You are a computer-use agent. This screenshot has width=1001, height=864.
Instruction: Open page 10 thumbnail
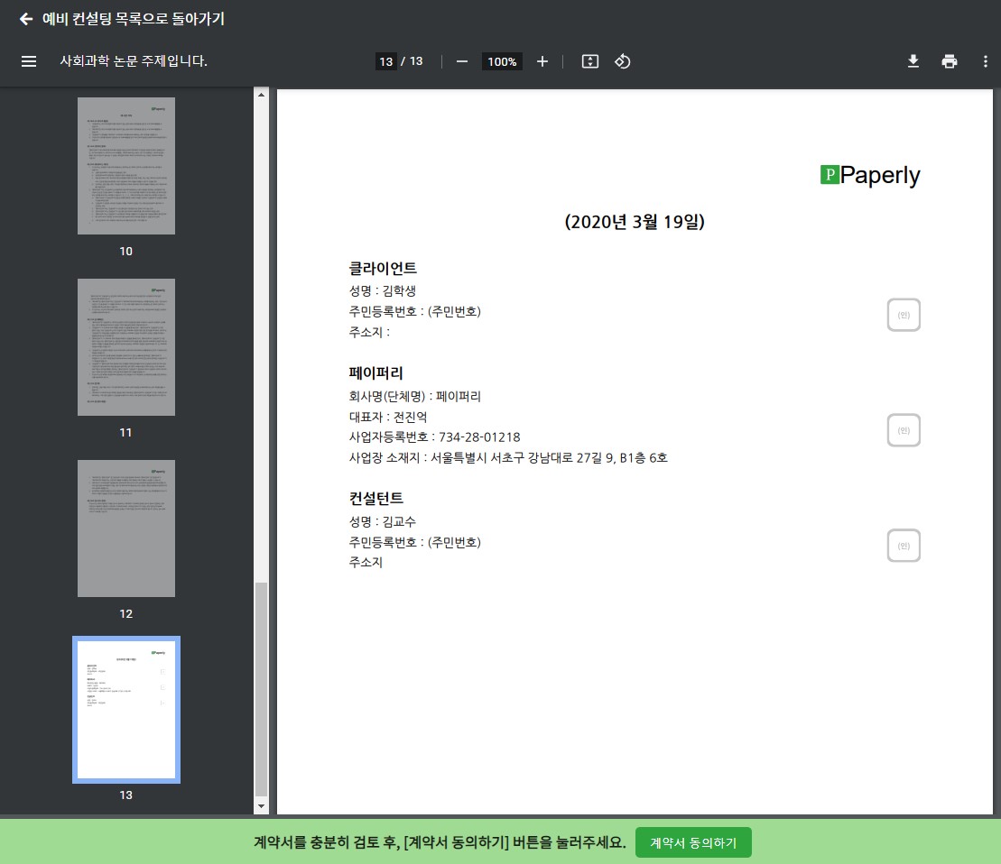(x=126, y=166)
